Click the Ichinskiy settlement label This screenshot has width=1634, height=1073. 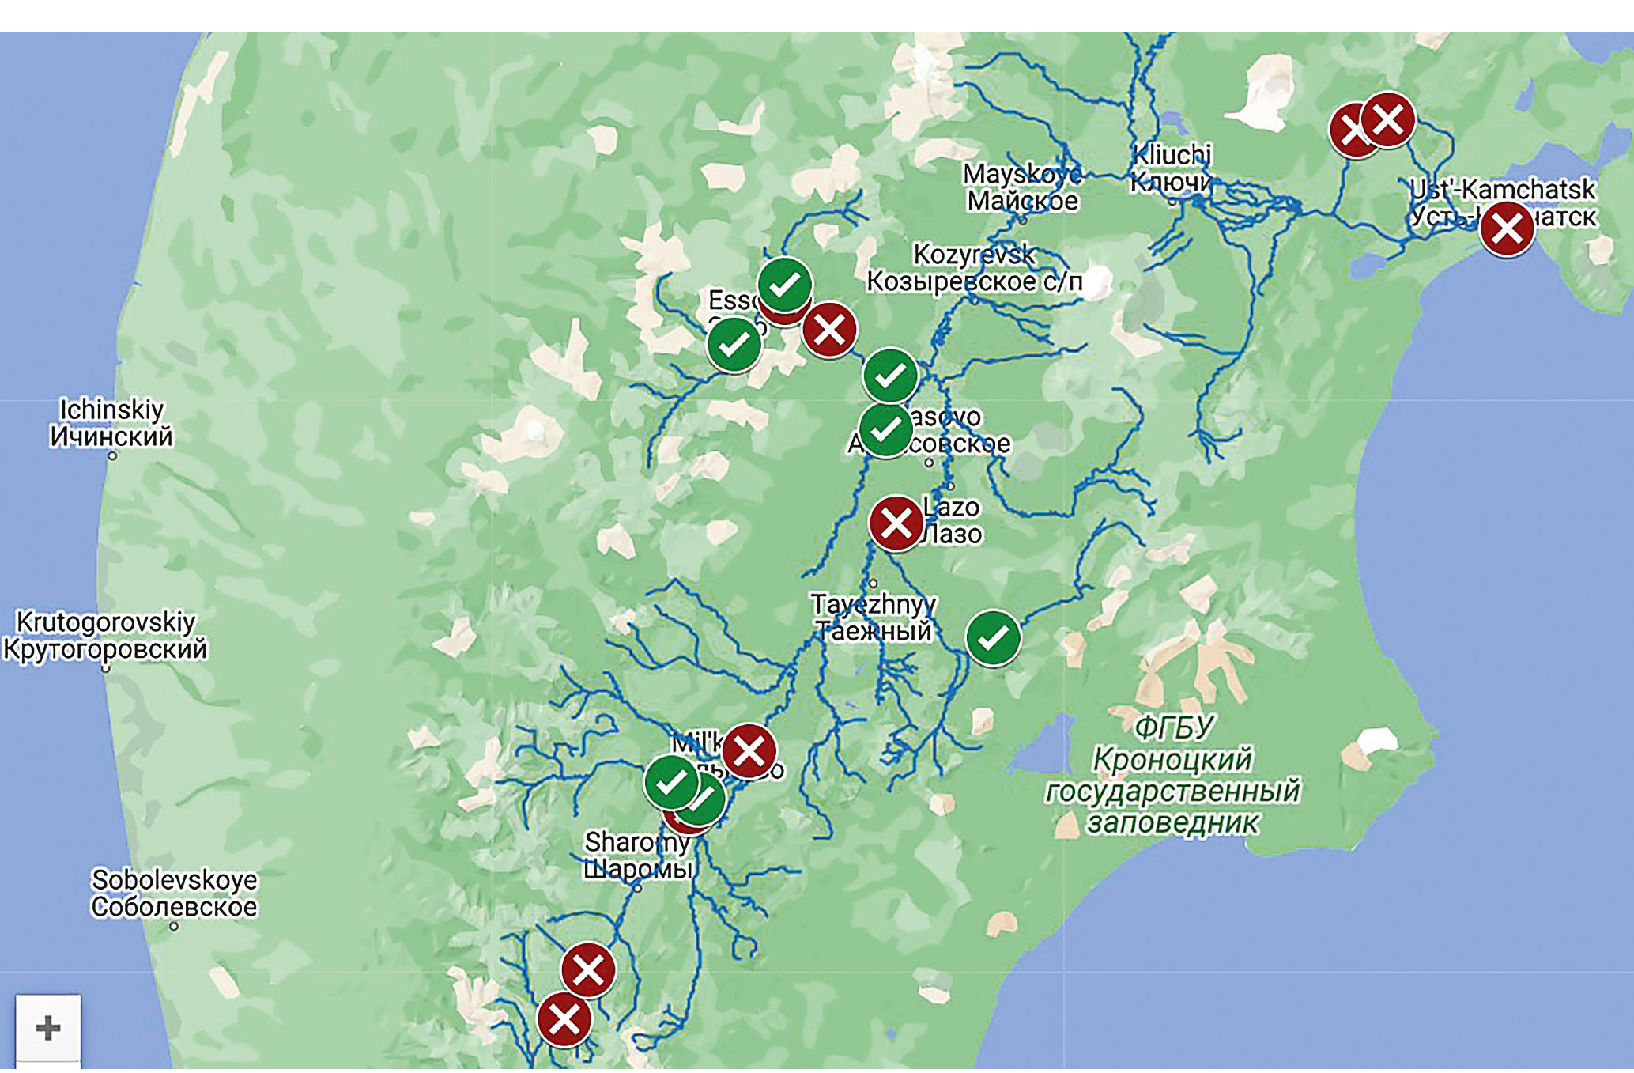[111, 423]
